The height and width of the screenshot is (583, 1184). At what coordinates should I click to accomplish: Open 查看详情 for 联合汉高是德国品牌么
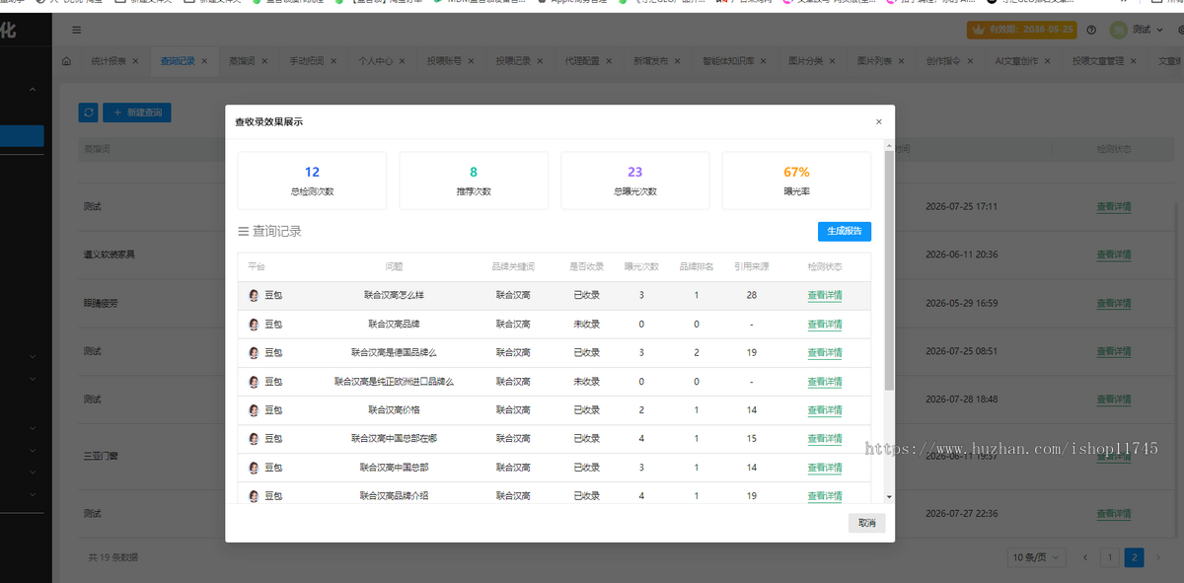825,353
